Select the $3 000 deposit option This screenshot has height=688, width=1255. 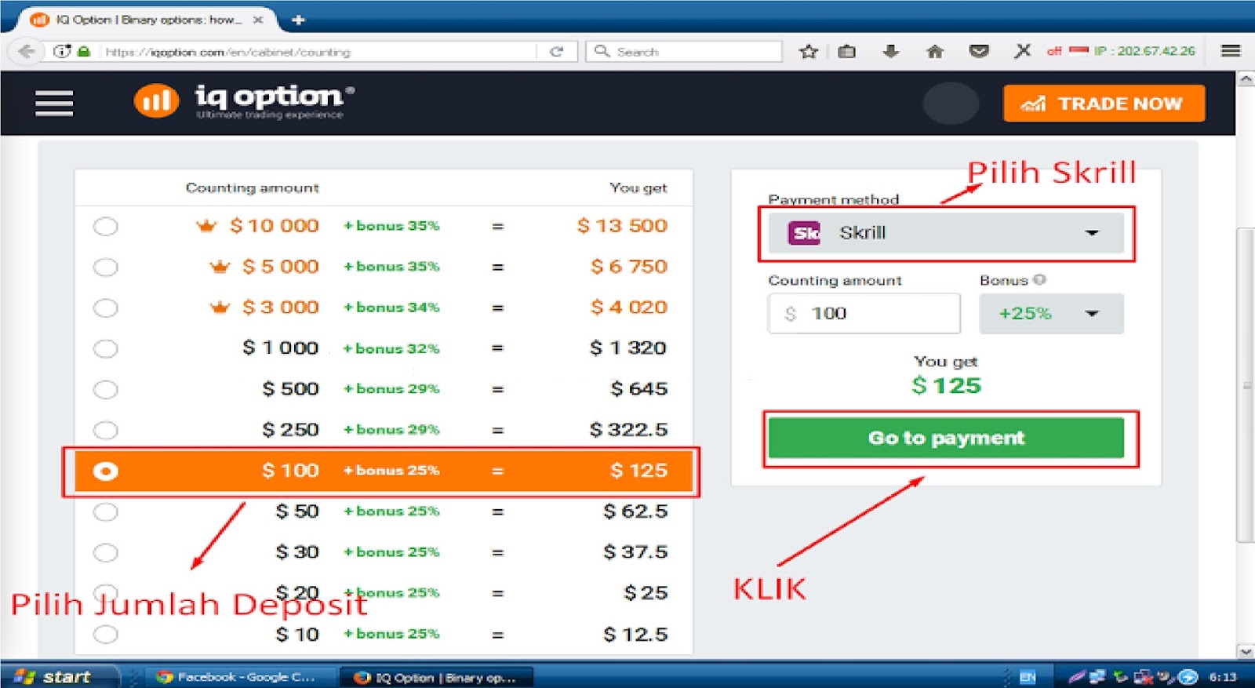tap(105, 308)
